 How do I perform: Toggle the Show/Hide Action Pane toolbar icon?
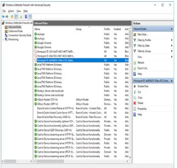(x=30, y=17)
